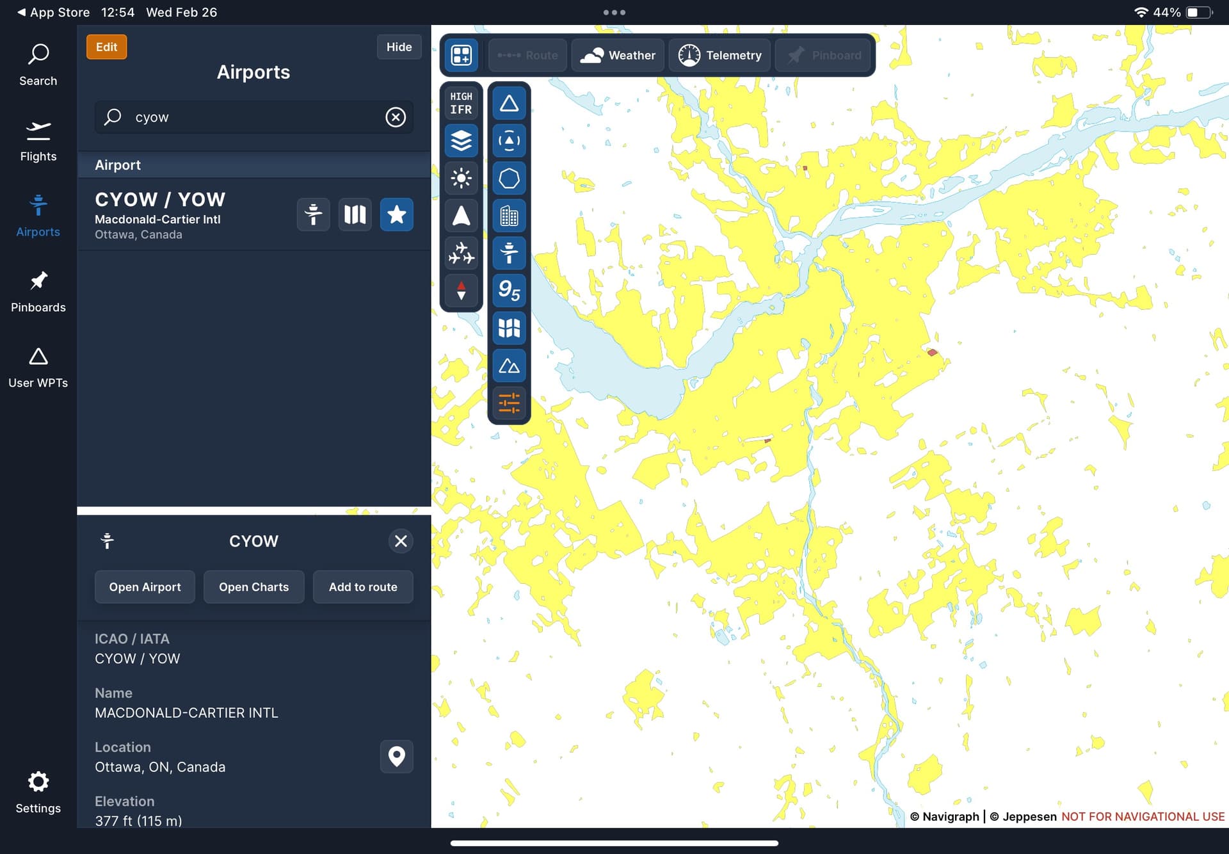The height and width of the screenshot is (854, 1229).
Task: Clear the cyow search field
Action: [x=396, y=117]
